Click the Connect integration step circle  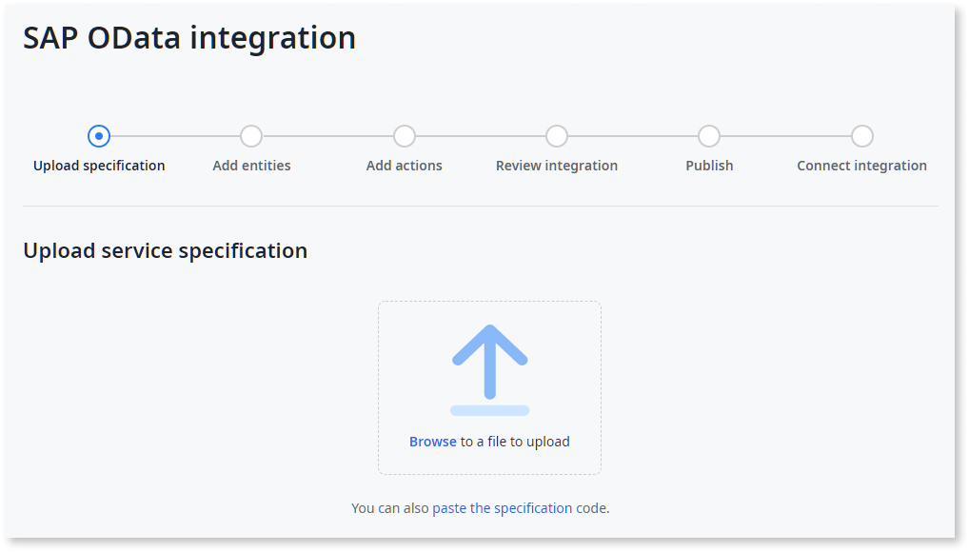coord(861,136)
